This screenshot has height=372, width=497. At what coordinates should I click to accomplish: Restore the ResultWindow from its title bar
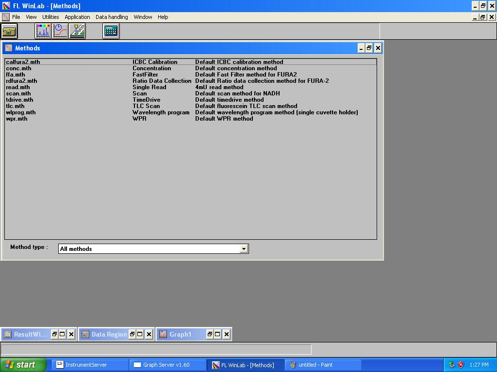[x=54, y=334]
